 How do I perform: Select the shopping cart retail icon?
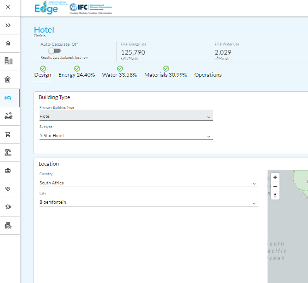8,134
